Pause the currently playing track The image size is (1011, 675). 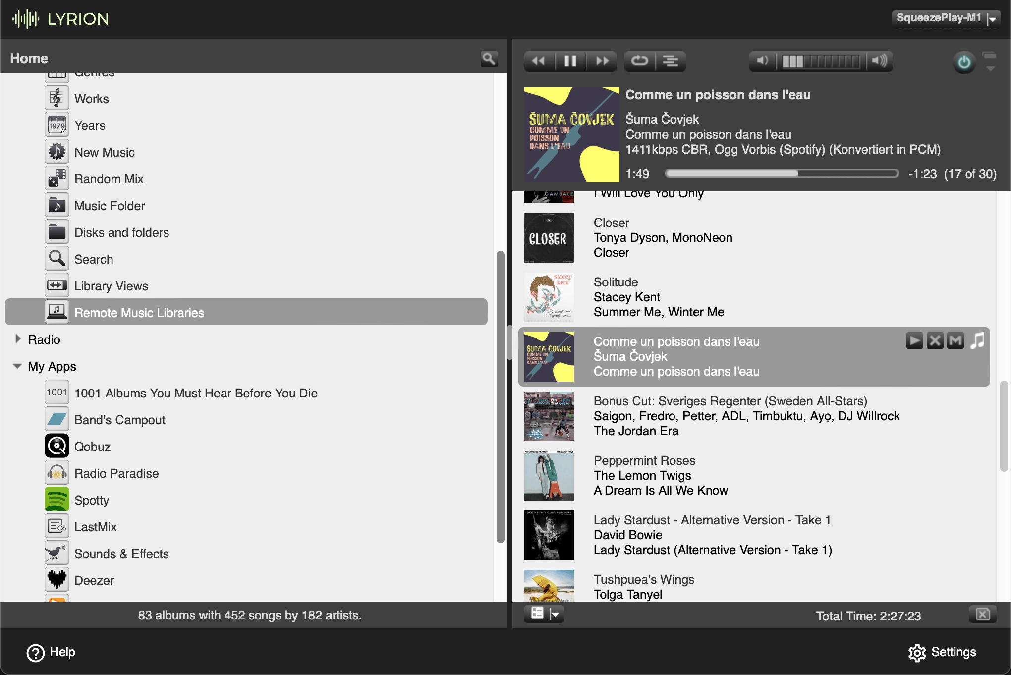[570, 60]
